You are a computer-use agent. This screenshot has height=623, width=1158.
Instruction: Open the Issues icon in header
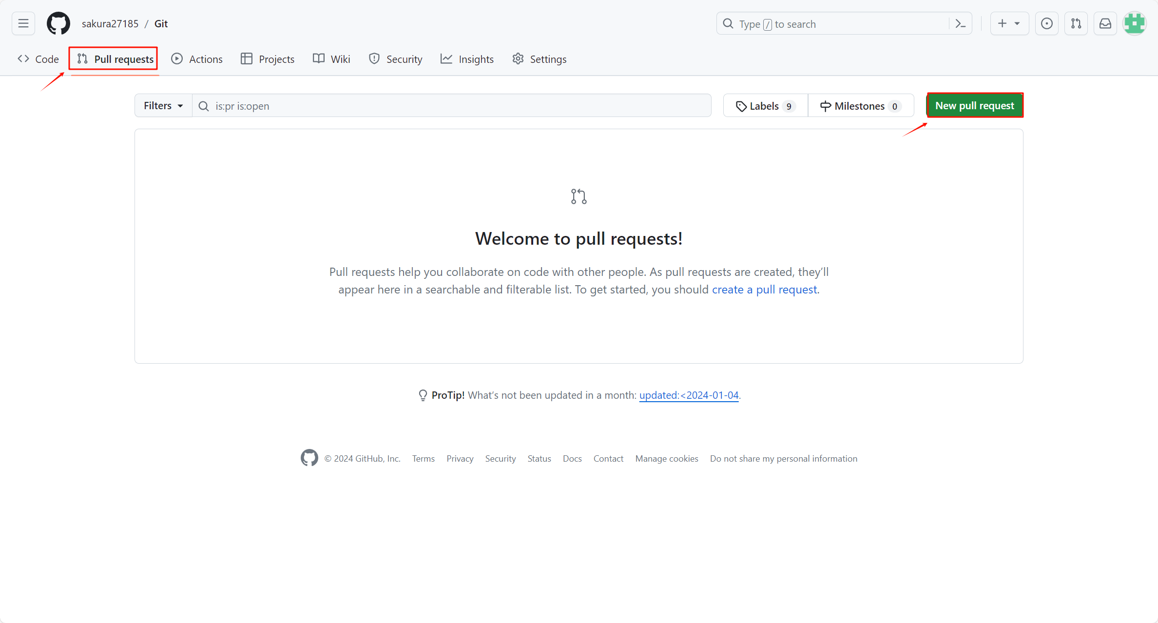1046,23
